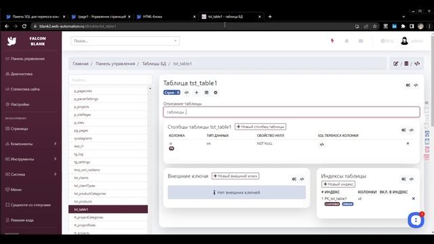Click the red lightning bolt icon in header

pyautogui.click(x=332, y=41)
